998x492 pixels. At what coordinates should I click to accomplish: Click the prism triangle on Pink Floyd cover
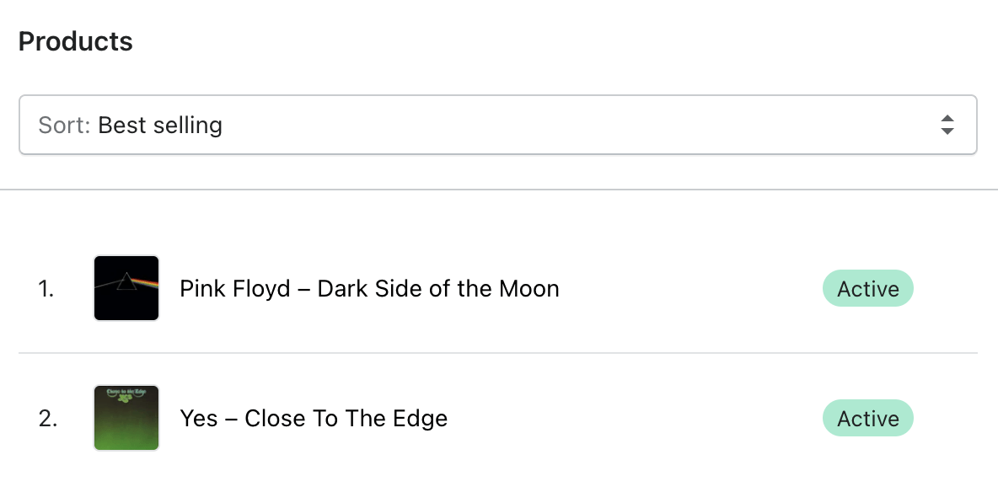click(126, 282)
